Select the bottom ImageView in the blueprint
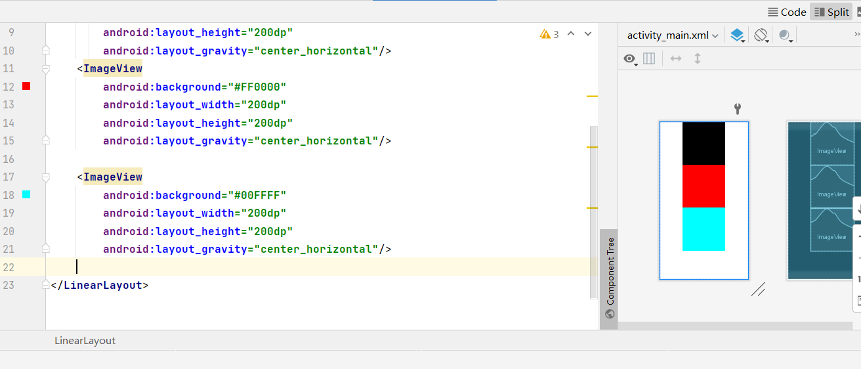The height and width of the screenshot is (369, 861). [x=831, y=229]
